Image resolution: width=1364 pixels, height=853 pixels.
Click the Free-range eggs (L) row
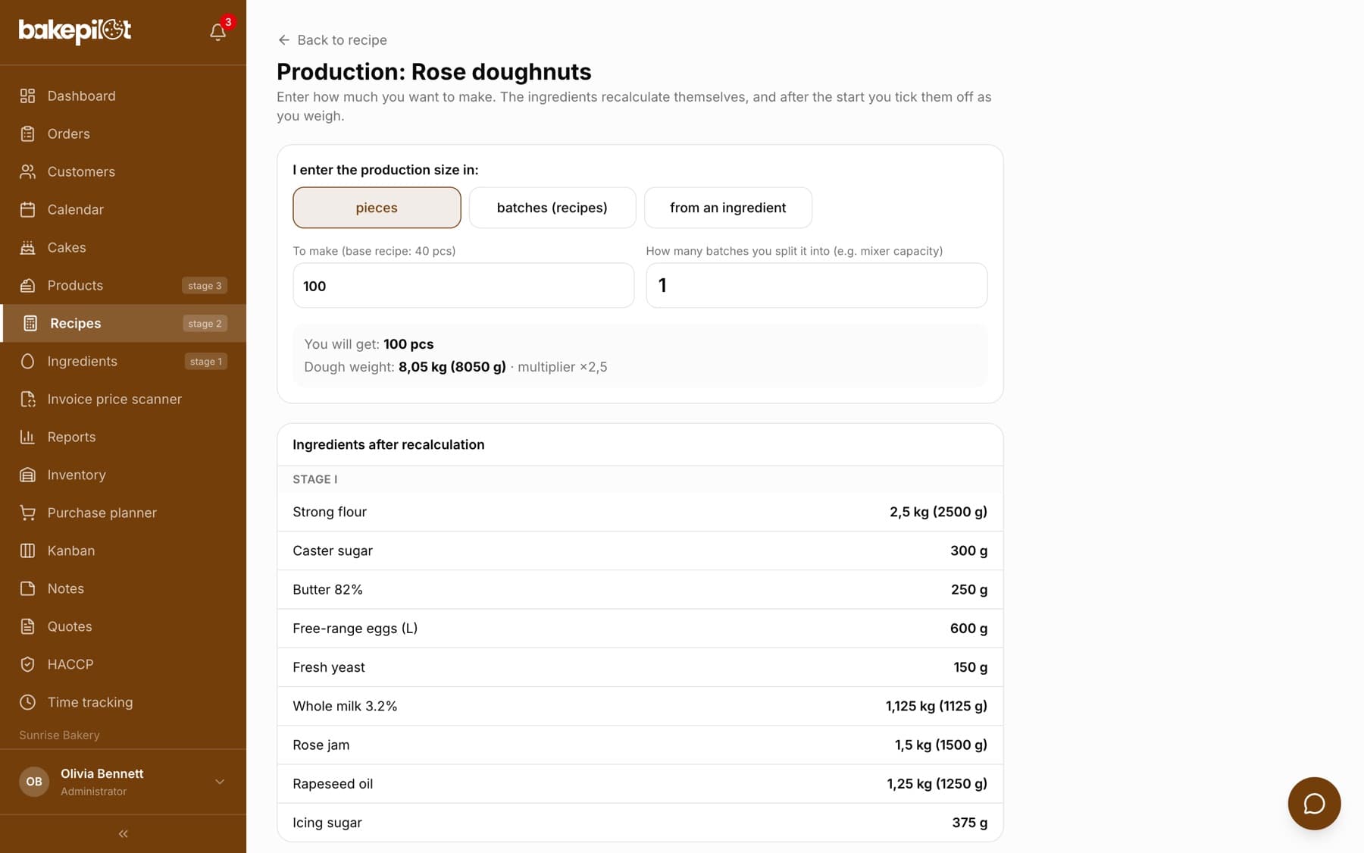click(x=640, y=629)
